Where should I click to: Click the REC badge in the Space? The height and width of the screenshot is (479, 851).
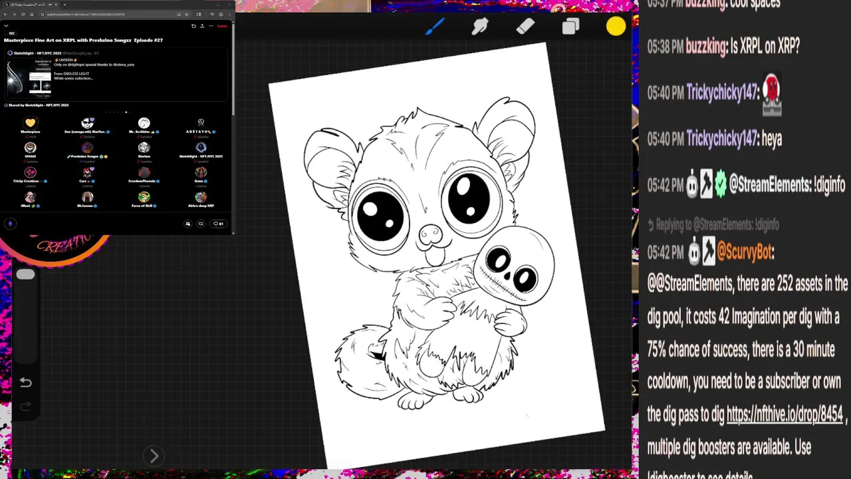[11, 33]
